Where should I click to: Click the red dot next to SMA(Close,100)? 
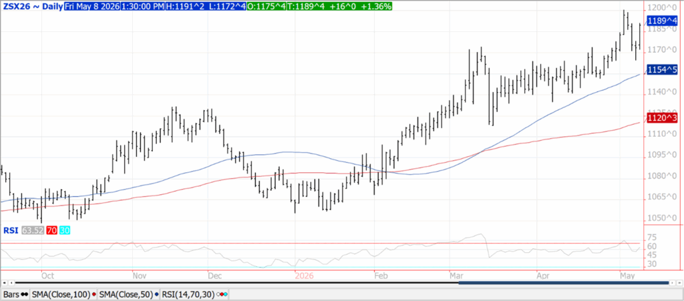pos(94,295)
